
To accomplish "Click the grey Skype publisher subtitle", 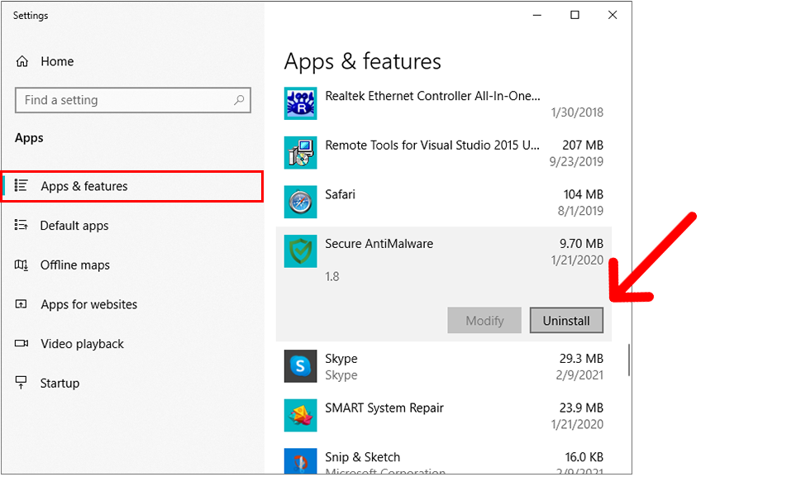I will [341, 375].
